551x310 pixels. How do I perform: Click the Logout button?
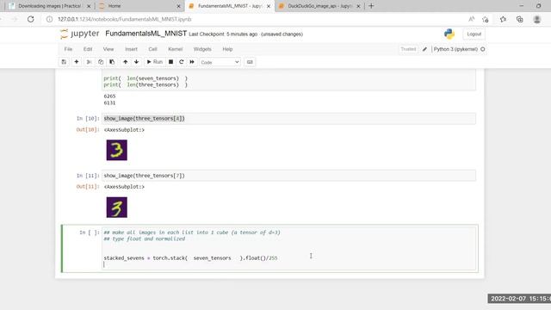point(474,34)
